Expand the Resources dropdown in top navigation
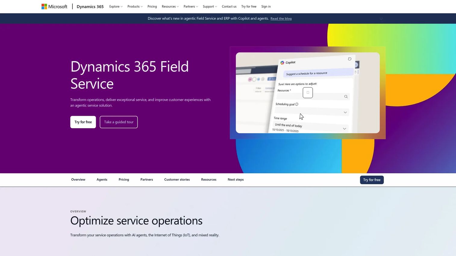456x256 pixels. click(x=170, y=7)
